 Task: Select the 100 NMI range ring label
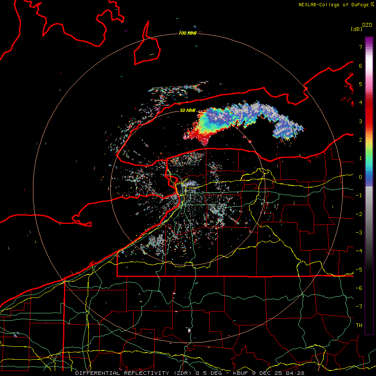(x=188, y=33)
